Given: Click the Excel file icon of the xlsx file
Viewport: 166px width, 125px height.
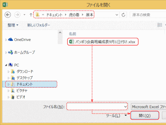Looking at the screenshot, I should [x=71, y=42].
